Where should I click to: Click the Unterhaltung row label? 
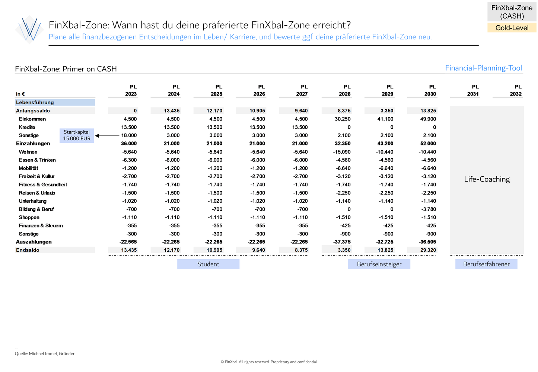click(33, 201)
